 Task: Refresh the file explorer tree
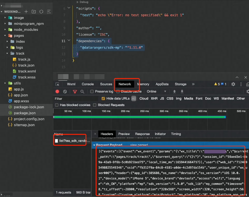[41, 12]
